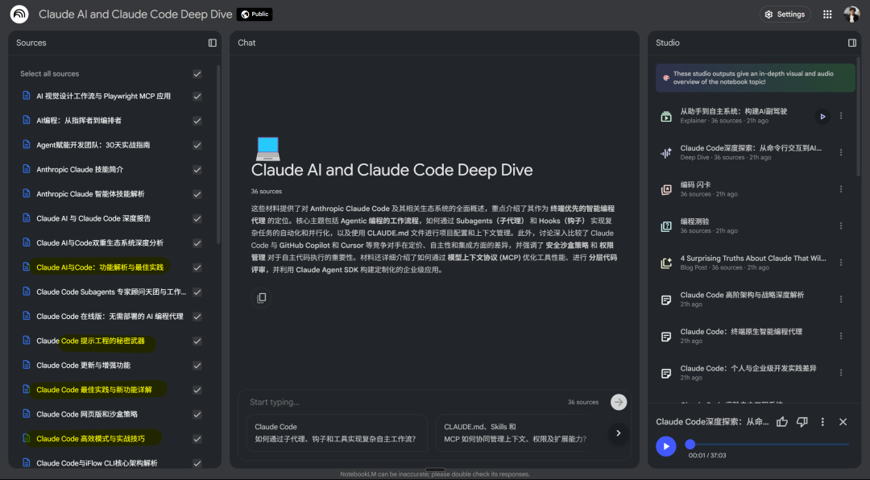Click note icon for Claude Code 高阶架构与战略深度解析
Screen dimensions: 870x480
[x=666, y=300]
